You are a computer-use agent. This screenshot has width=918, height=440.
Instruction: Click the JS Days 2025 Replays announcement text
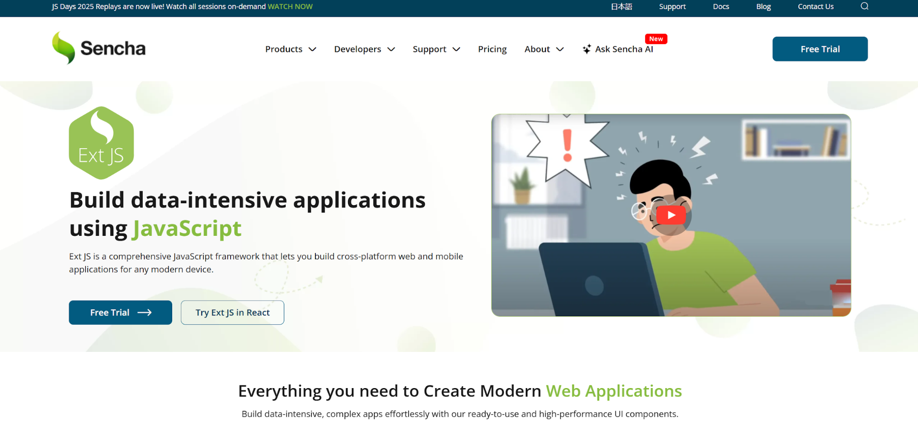coord(159,6)
